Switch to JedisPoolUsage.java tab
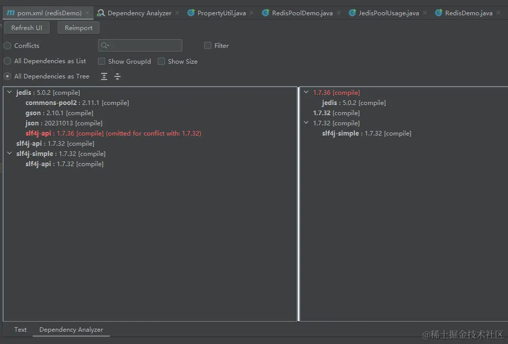This screenshot has height=344, width=508. coord(389,13)
